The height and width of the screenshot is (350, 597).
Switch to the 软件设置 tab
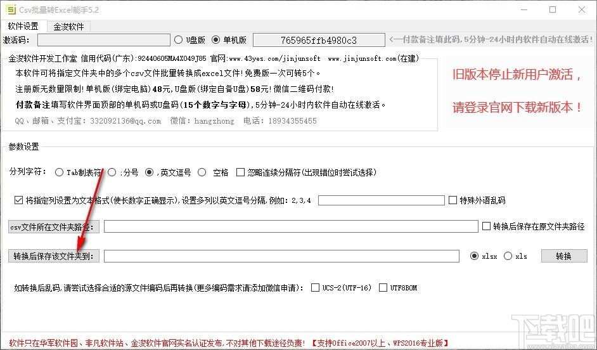click(x=23, y=26)
